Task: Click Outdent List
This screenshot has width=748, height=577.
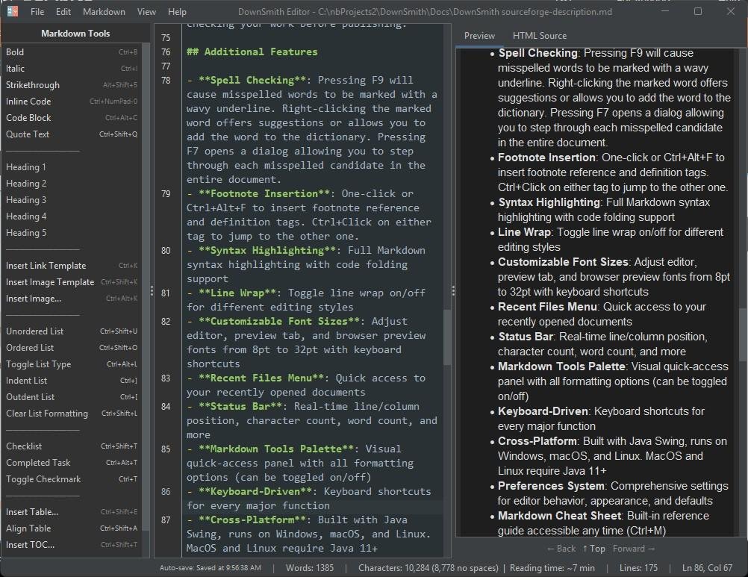Action: click(72, 397)
